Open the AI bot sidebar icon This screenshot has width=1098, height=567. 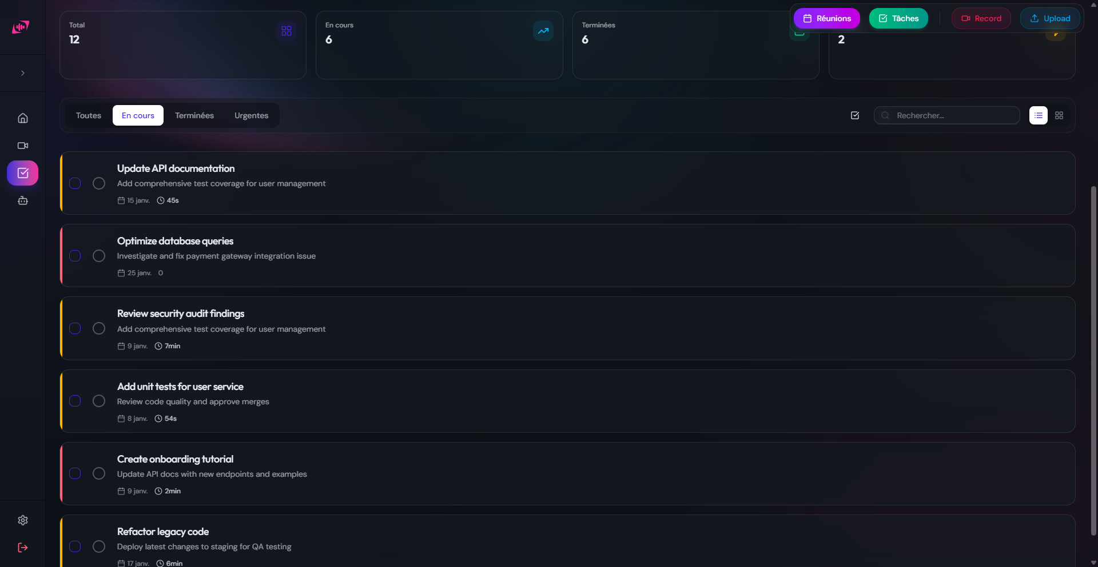(23, 200)
